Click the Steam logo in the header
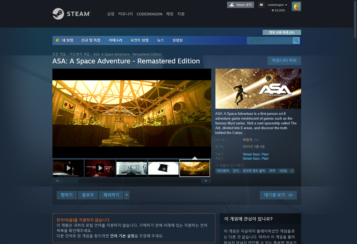357x244 pixels. (71, 14)
